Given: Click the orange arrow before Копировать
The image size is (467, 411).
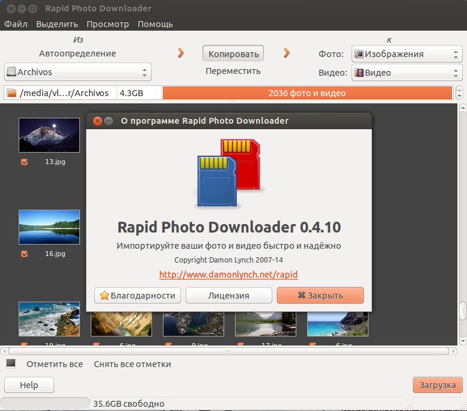Looking at the screenshot, I should (x=181, y=53).
